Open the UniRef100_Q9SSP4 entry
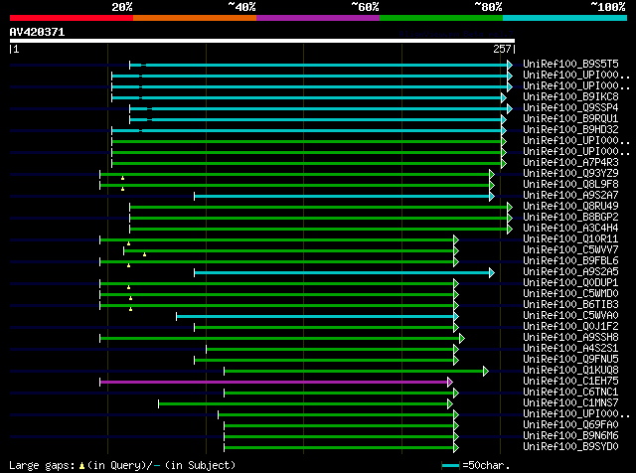Screen dimensions: 636x473 [570, 108]
